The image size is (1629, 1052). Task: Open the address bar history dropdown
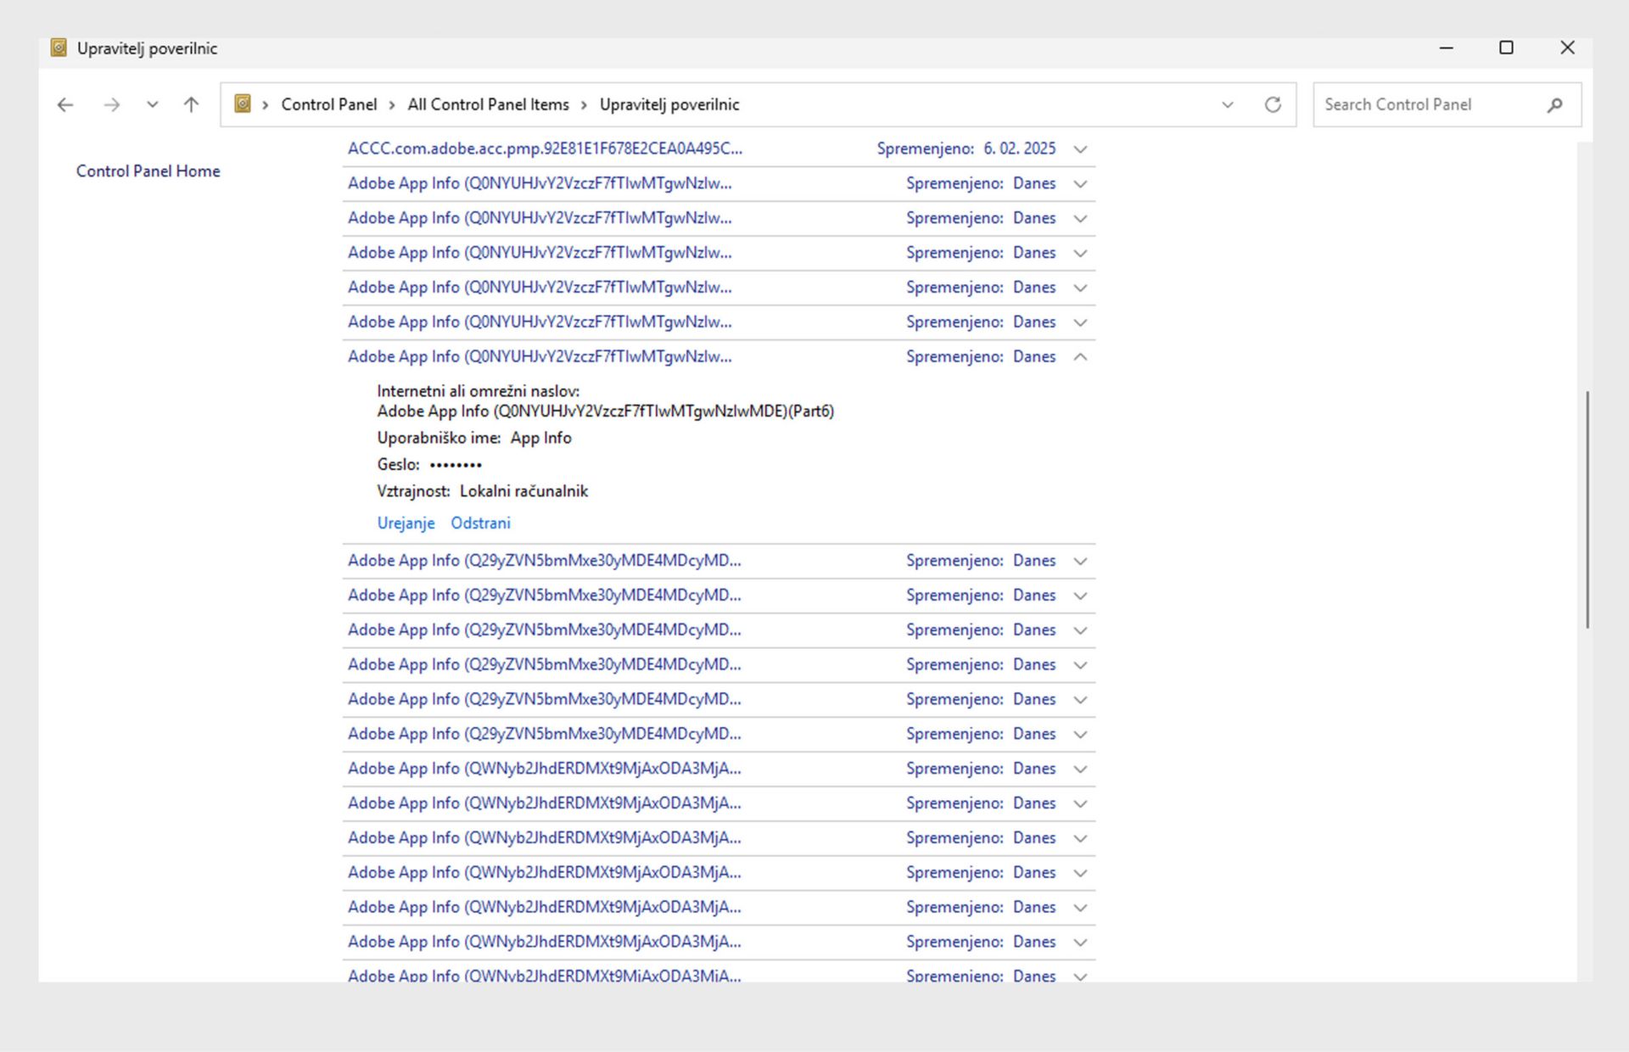[1227, 105]
